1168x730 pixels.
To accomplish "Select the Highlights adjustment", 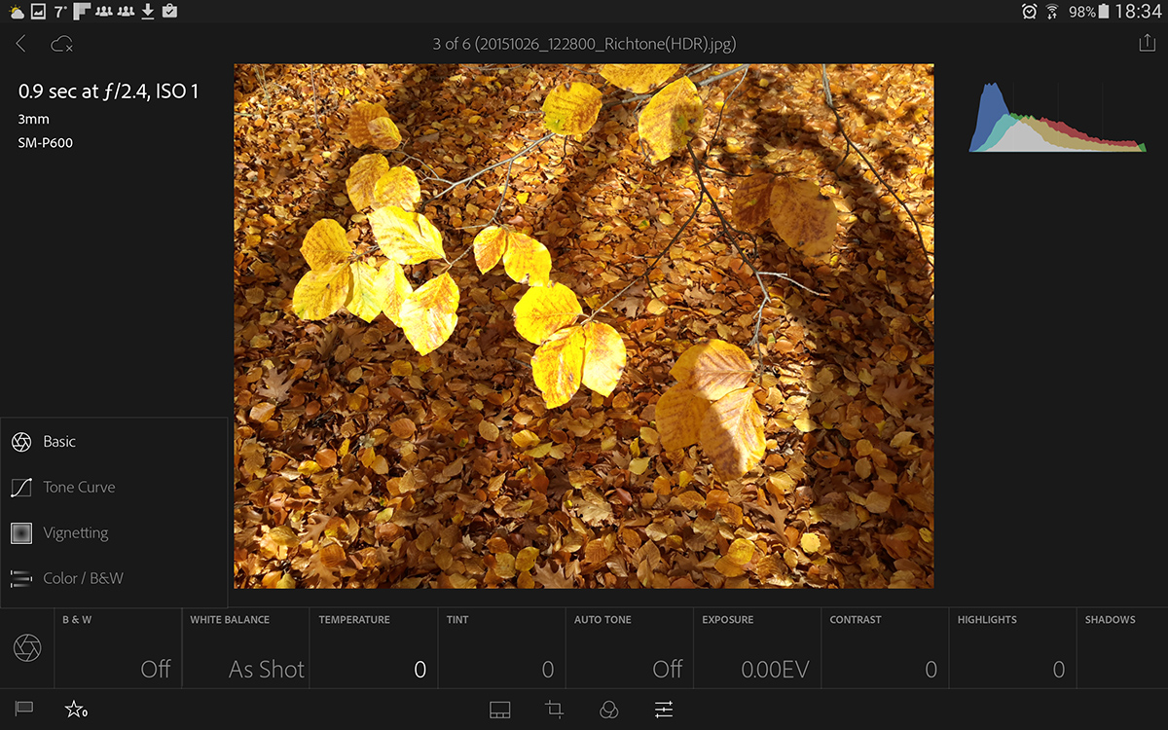I will coord(1013,648).
